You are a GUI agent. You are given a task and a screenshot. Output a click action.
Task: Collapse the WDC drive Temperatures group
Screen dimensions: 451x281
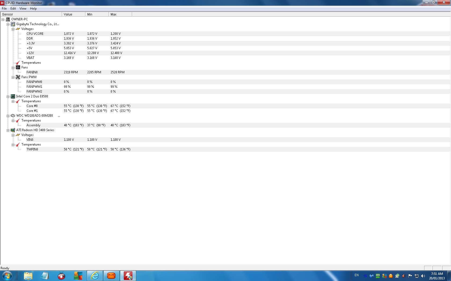(13, 121)
